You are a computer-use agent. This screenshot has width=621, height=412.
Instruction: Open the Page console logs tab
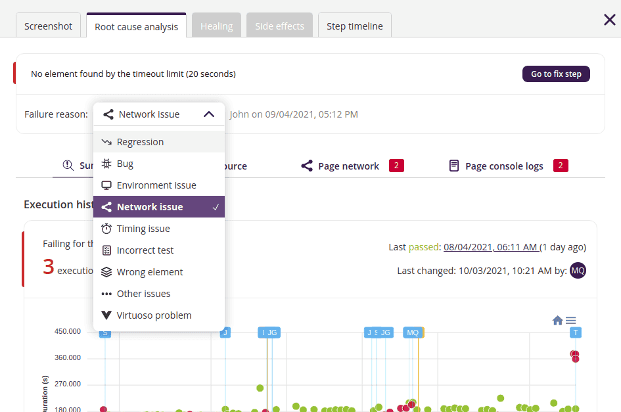pyautogui.click(x=504, y=166)
